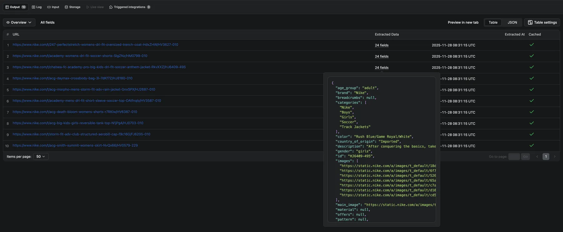This screenshot has width=563, height=232.
Task: Click the "id": "HJ6409-495" JSON line
Action: 355,156
